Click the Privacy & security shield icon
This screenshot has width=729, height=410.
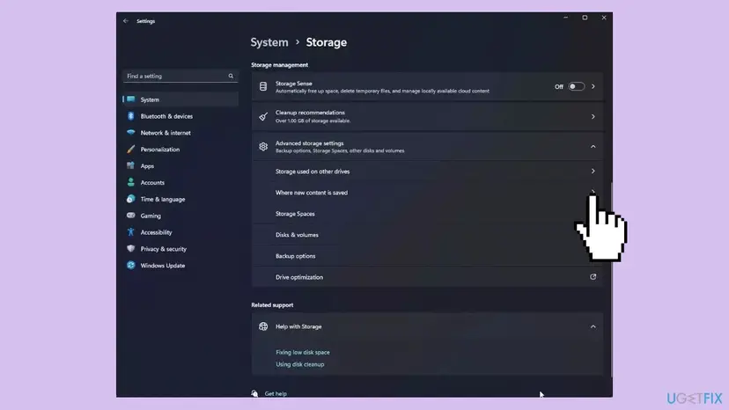click(130, 249)
